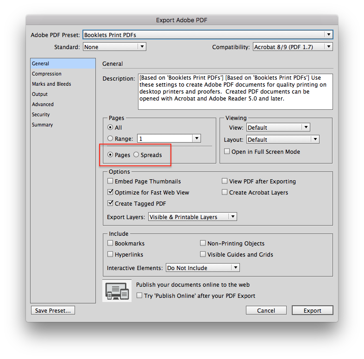
Task: Choose the Spreads export radio option
Action: tap(136, 155)
